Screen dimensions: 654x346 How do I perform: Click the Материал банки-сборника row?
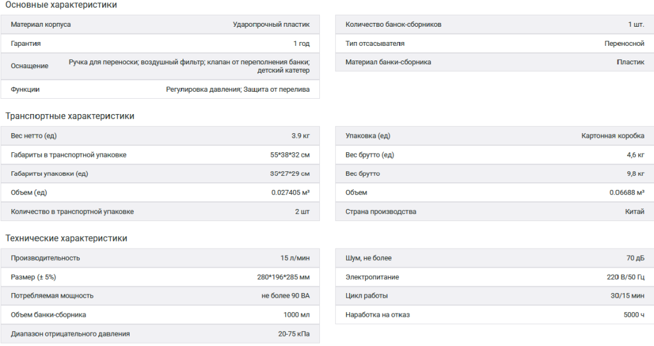pos(495,62)
